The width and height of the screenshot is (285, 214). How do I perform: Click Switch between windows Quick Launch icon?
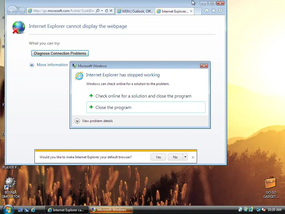(27, 210)
